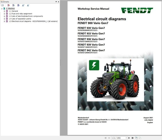Click the bookmark icon beside 1.1 General
Image resolution: width=162 pixels, height=140 pixels.
pos(7,11)
